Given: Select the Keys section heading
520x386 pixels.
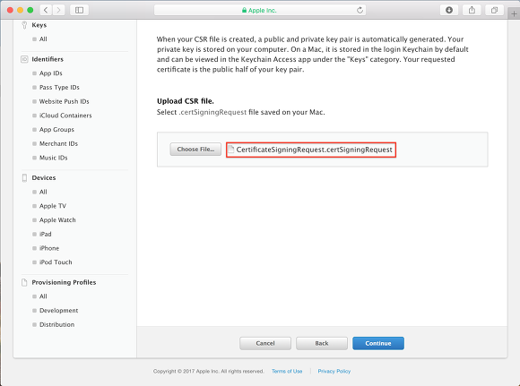Looking at the screenshot, I should (39, 25).
